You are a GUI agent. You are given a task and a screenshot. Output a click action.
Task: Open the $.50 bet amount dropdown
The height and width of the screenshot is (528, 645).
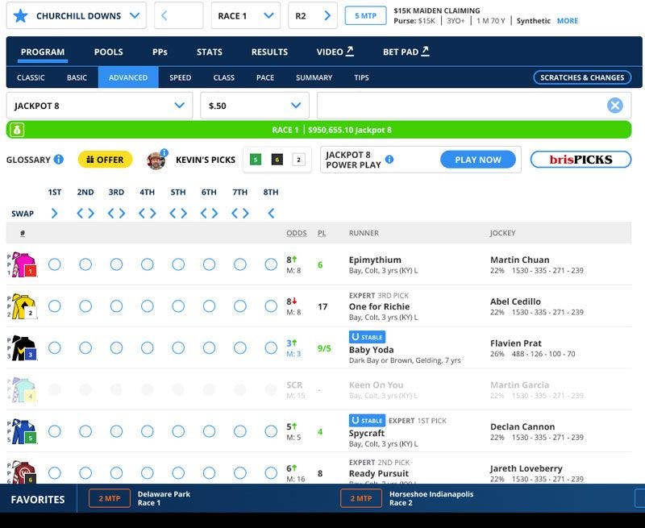(x=296, y=106)
